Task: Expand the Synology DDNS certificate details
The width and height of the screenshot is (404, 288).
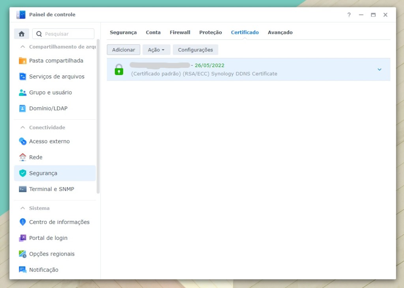Action: pos(379,69)
